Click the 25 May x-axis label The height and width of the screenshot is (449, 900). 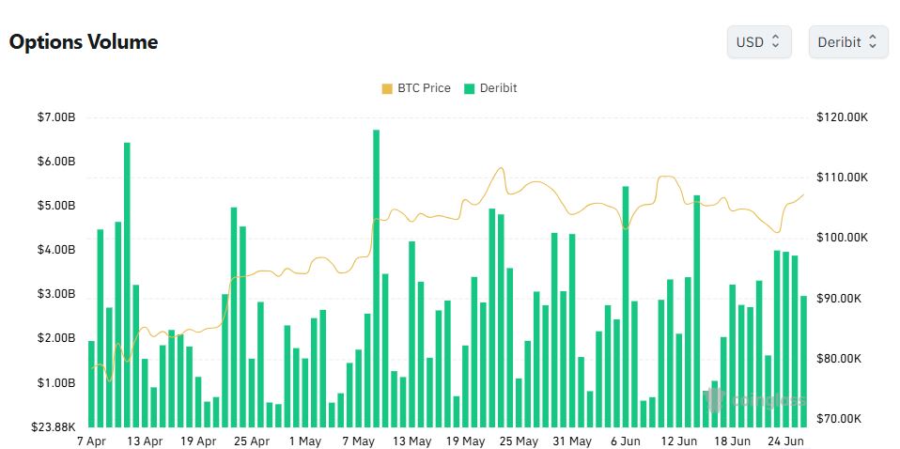click(519, 441)
